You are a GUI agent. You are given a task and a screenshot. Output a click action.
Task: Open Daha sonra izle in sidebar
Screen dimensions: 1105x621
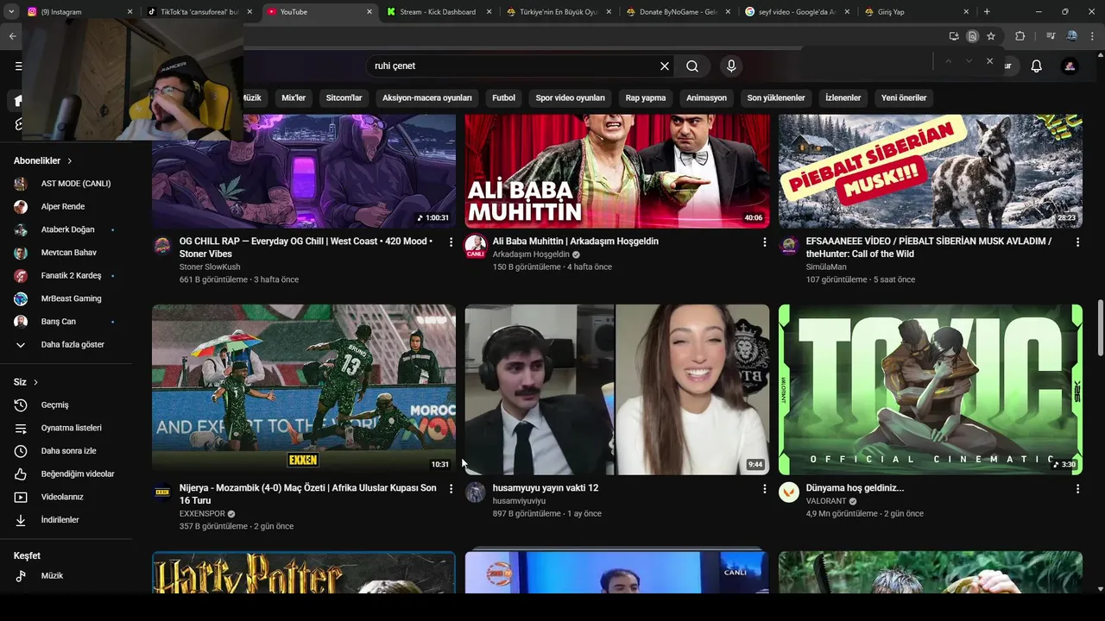click(69, 451)
